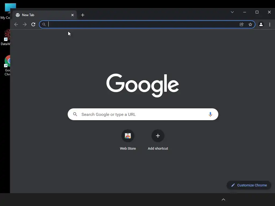This screenshot has width=275, height=206.
Task: Select the New Tab tab
Action: 45,15
